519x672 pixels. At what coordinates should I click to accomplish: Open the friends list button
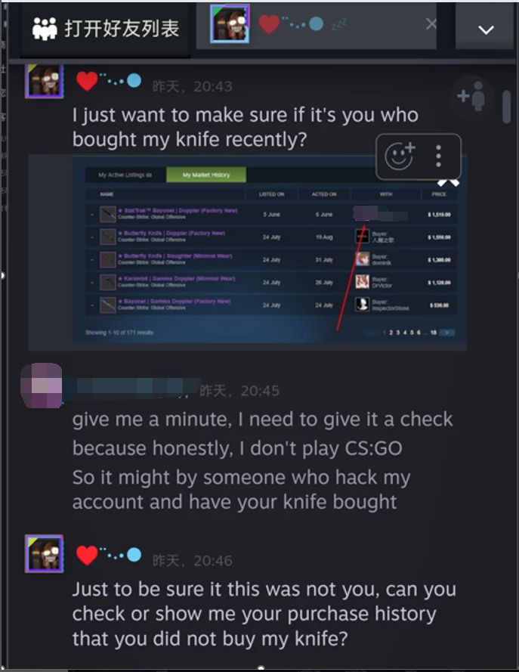[x=105, y=29]
